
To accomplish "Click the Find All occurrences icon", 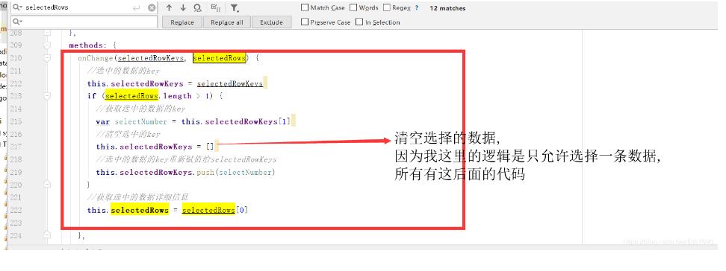I will [198, 8].
